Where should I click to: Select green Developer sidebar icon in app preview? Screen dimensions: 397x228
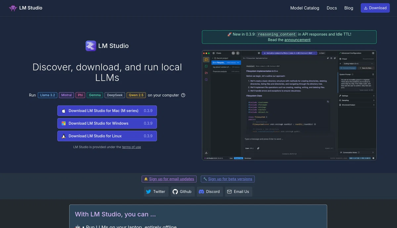click(206, 66)
